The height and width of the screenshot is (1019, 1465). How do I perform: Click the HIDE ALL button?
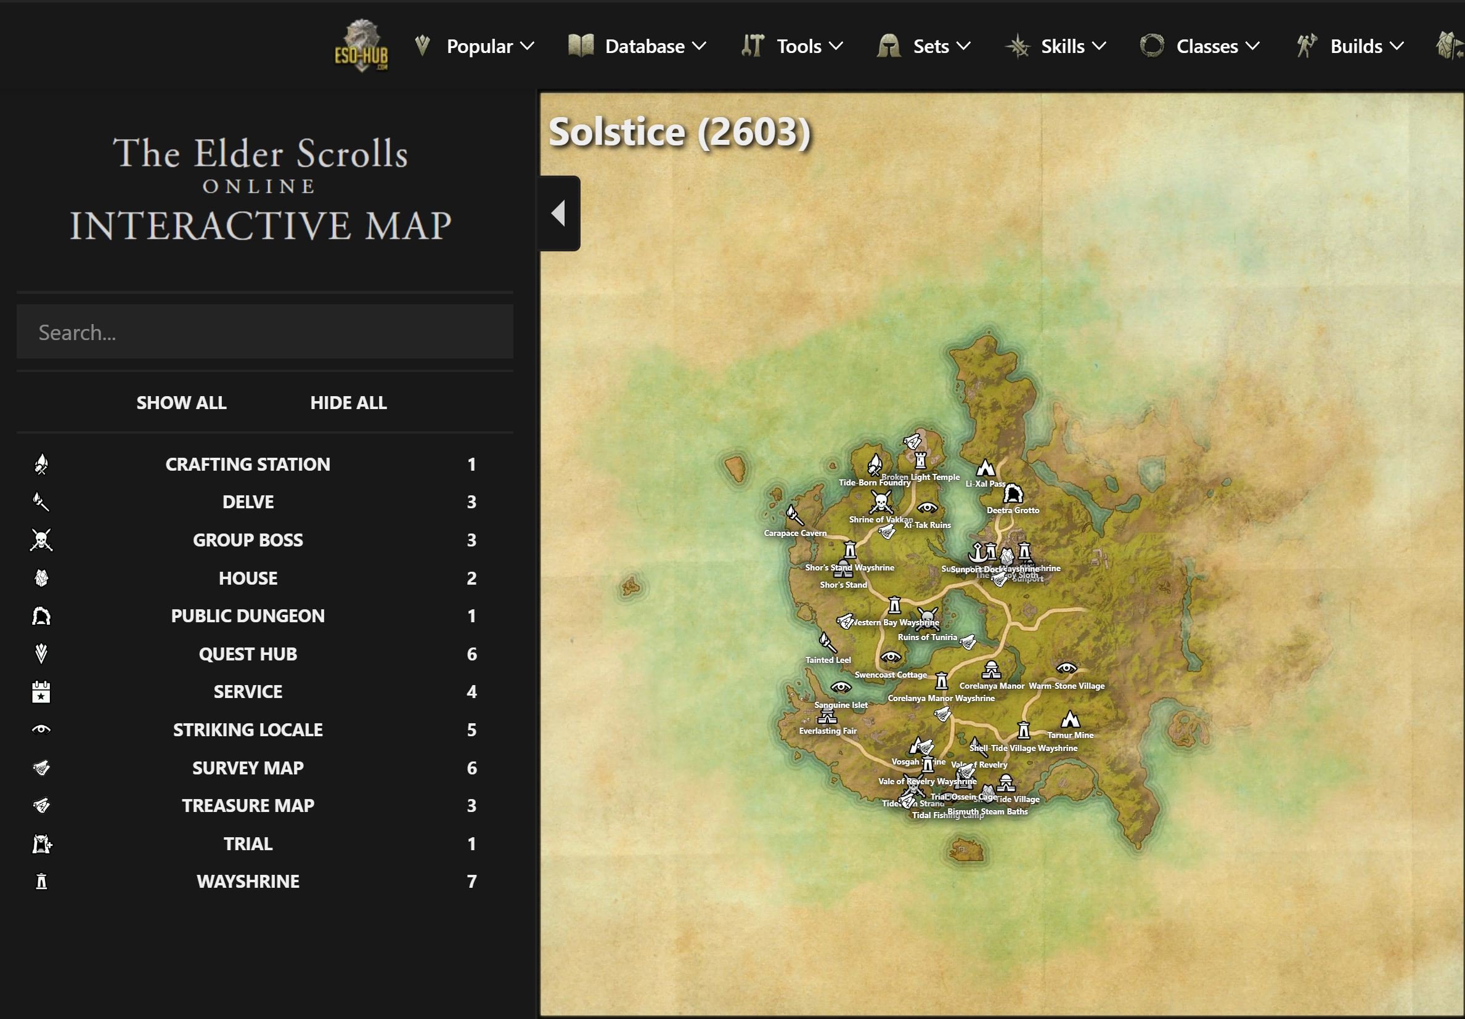point(348,403)
